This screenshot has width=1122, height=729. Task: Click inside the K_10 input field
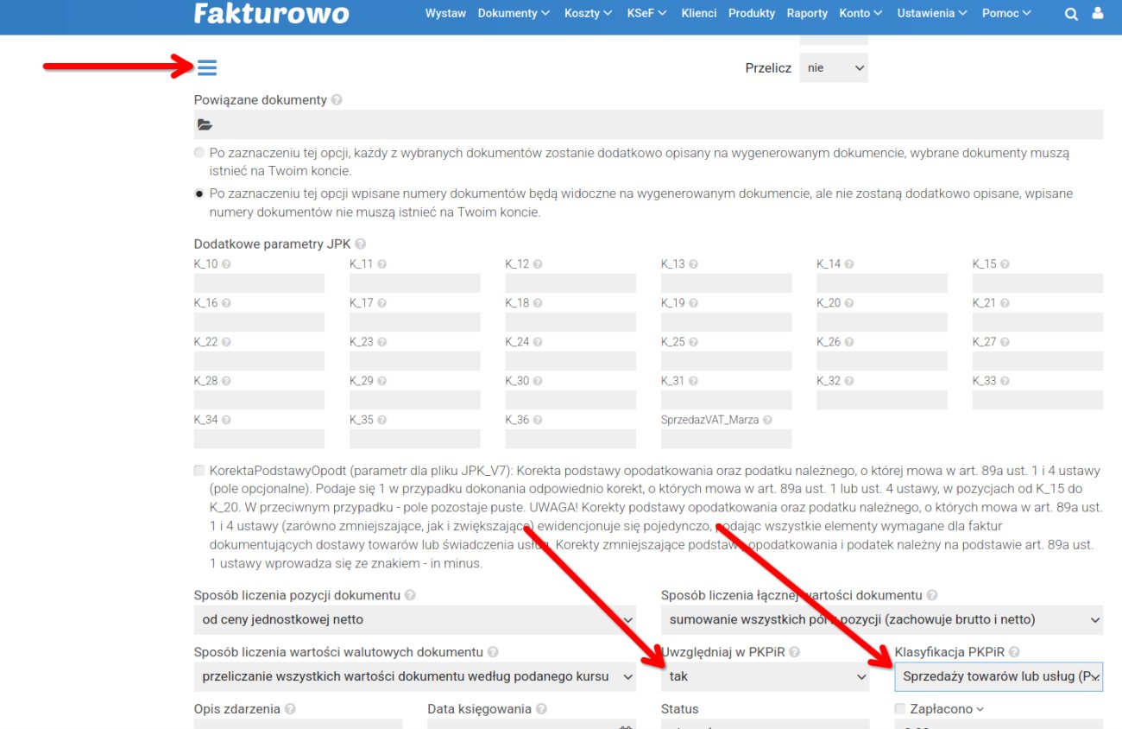[259, 282]
